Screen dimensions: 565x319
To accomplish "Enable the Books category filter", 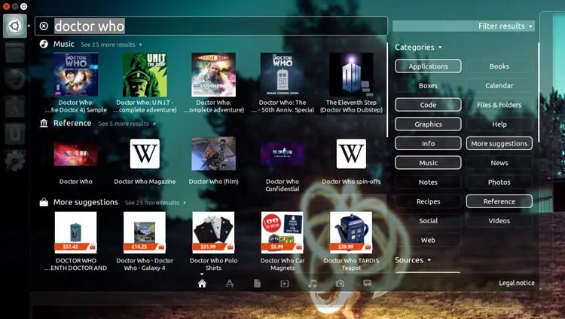I will [x=499, y=66].
